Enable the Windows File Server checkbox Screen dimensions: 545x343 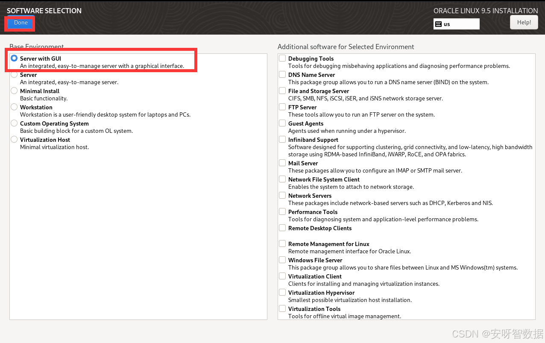[282, 260]
